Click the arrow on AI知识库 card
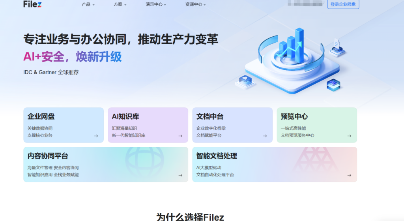Screen dimensions: 404x221 [180, 136]
